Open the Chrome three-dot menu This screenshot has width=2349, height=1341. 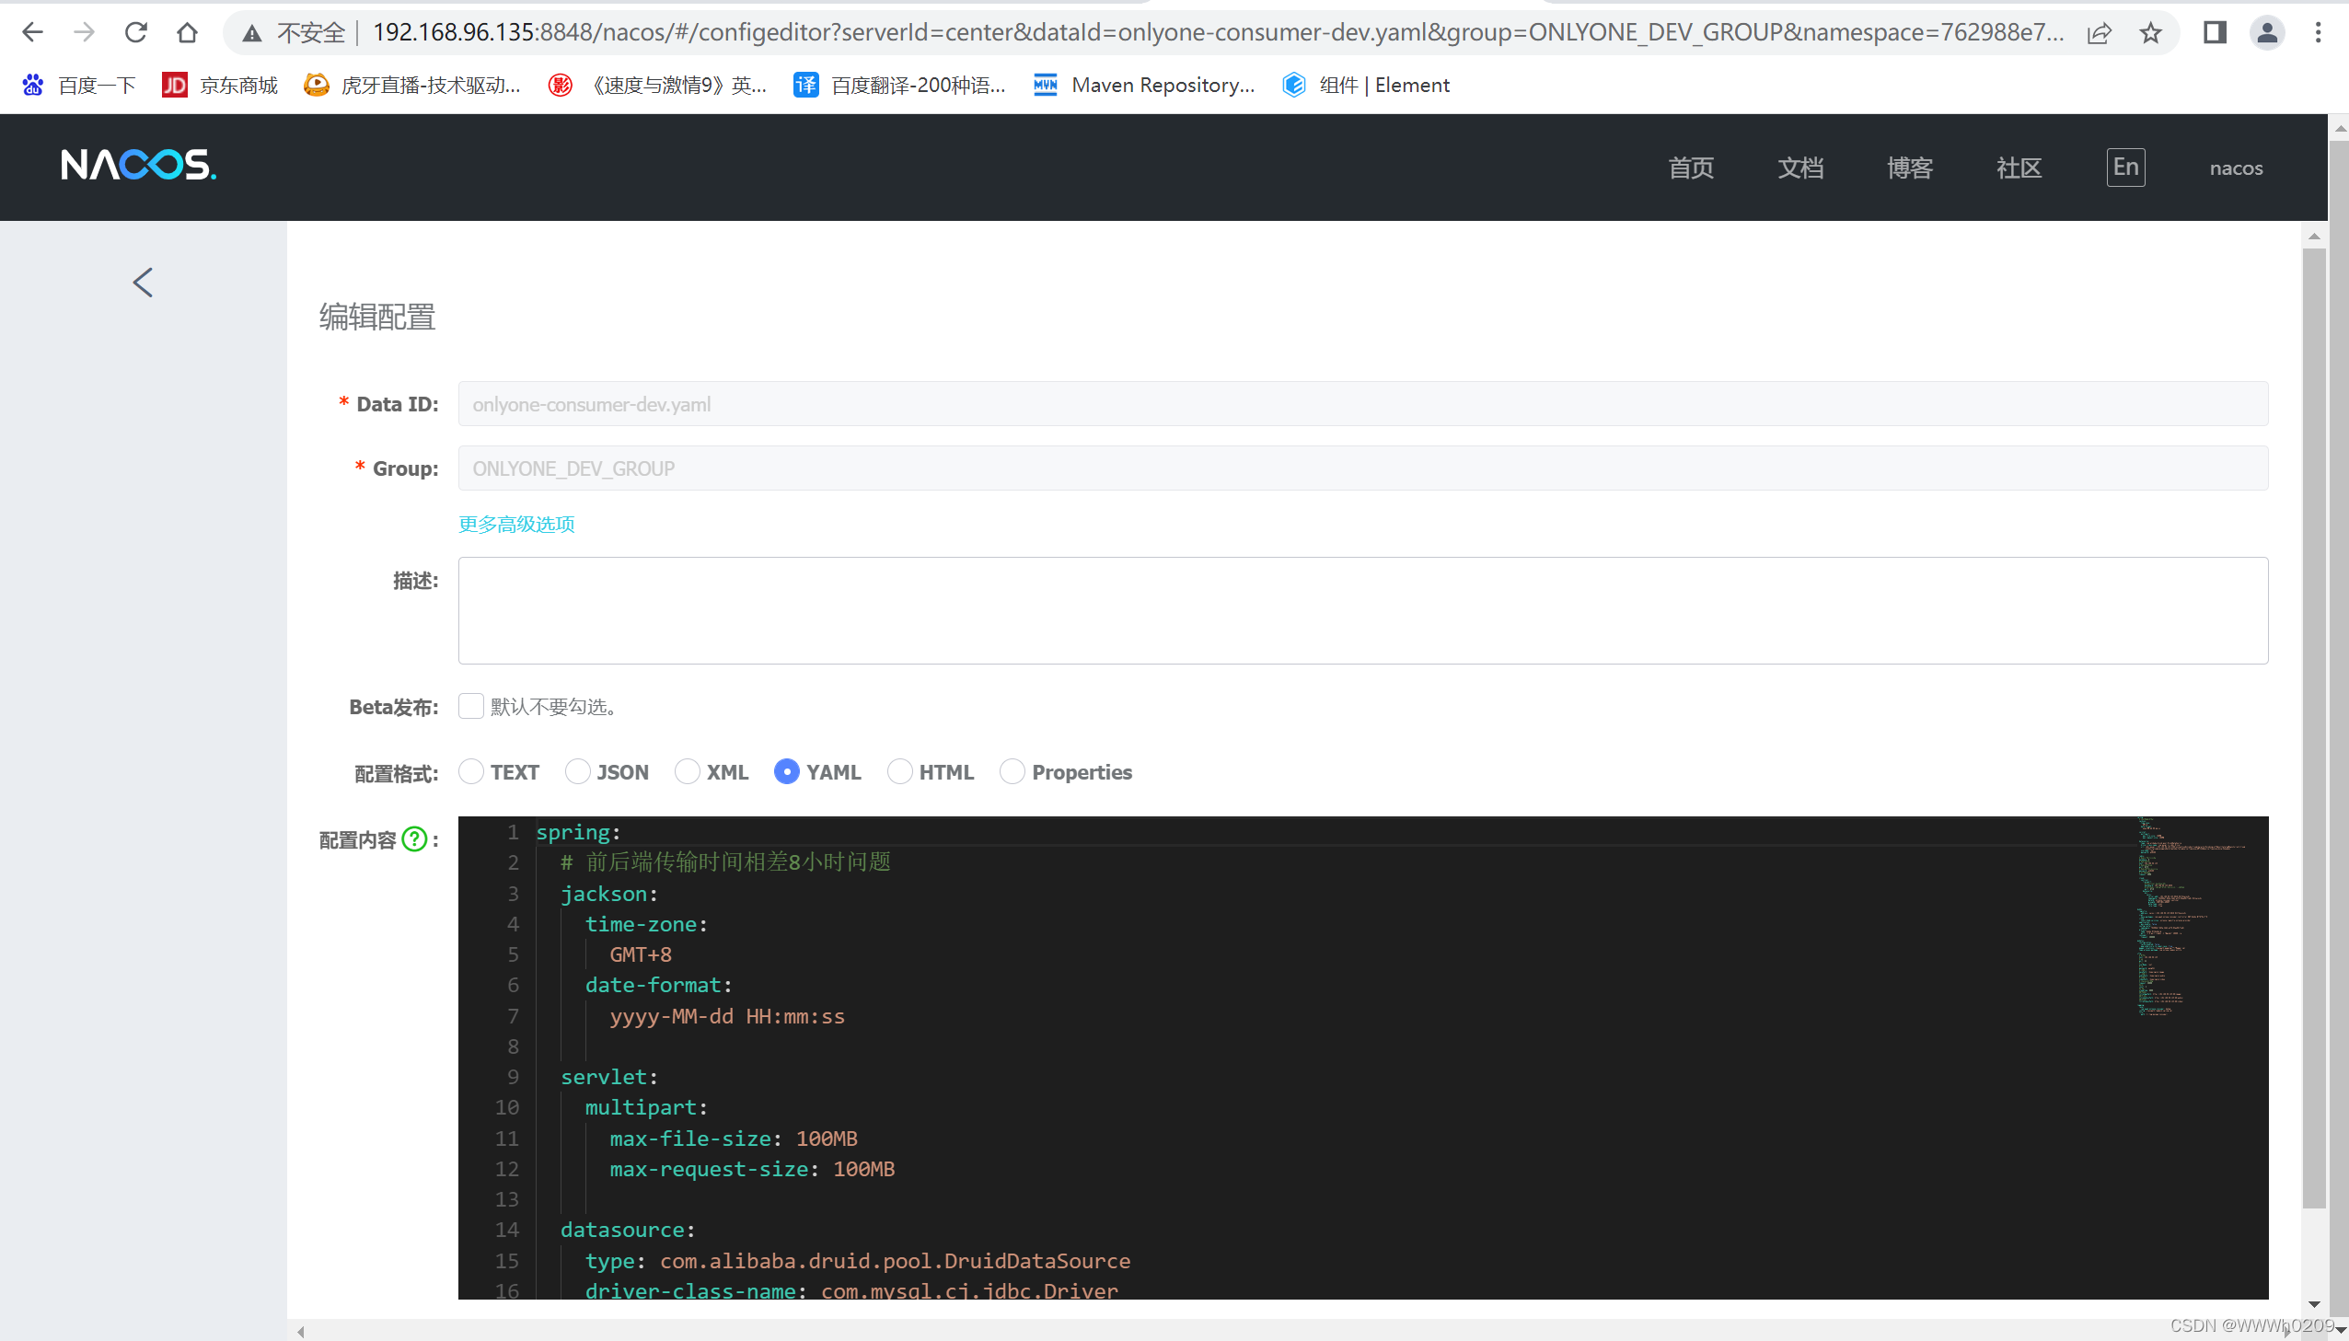tap(2318, 33)
